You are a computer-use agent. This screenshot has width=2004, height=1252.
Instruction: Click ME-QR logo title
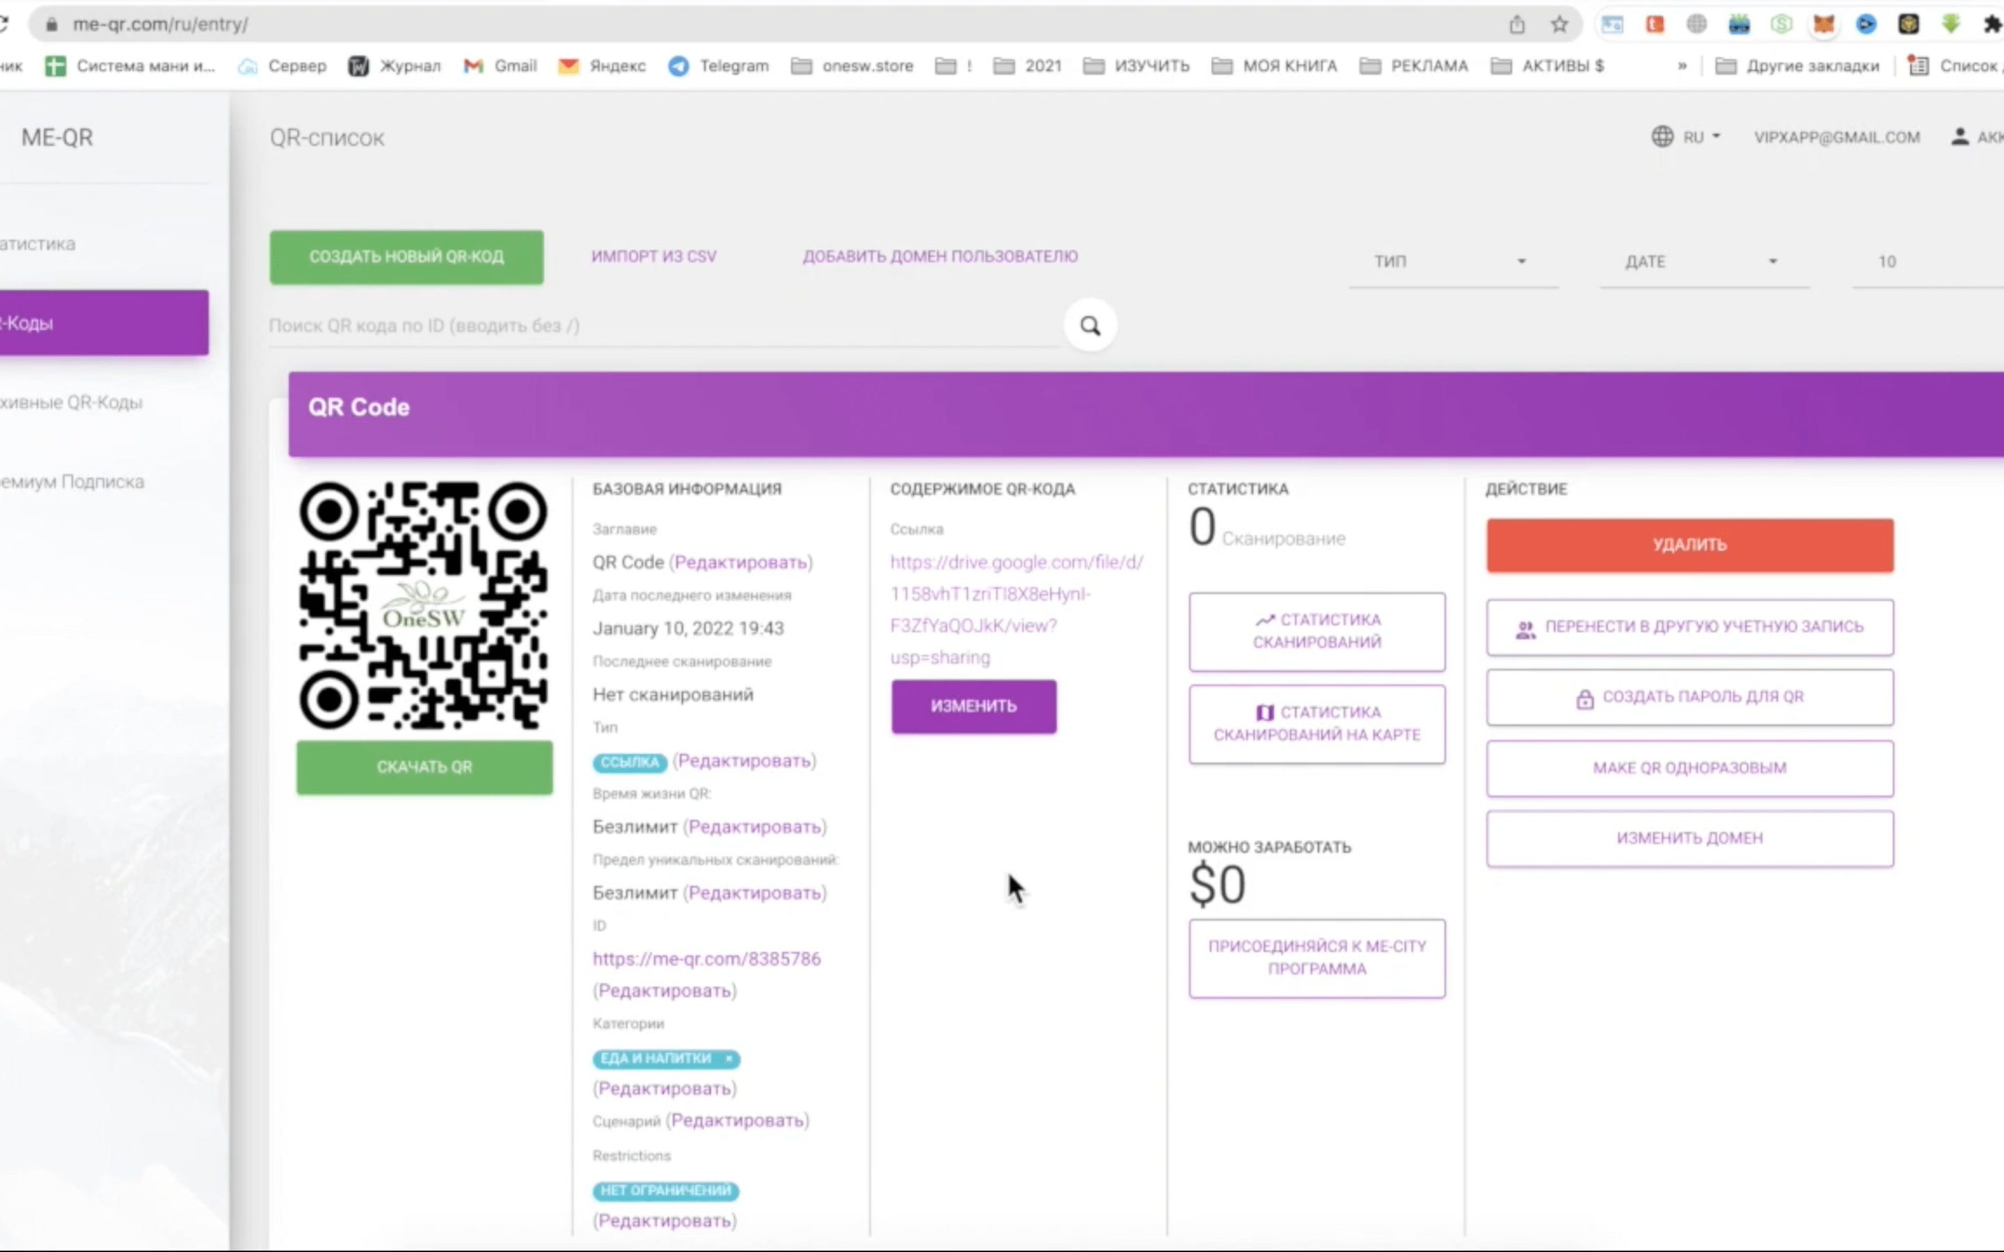[x=57, y=138]
